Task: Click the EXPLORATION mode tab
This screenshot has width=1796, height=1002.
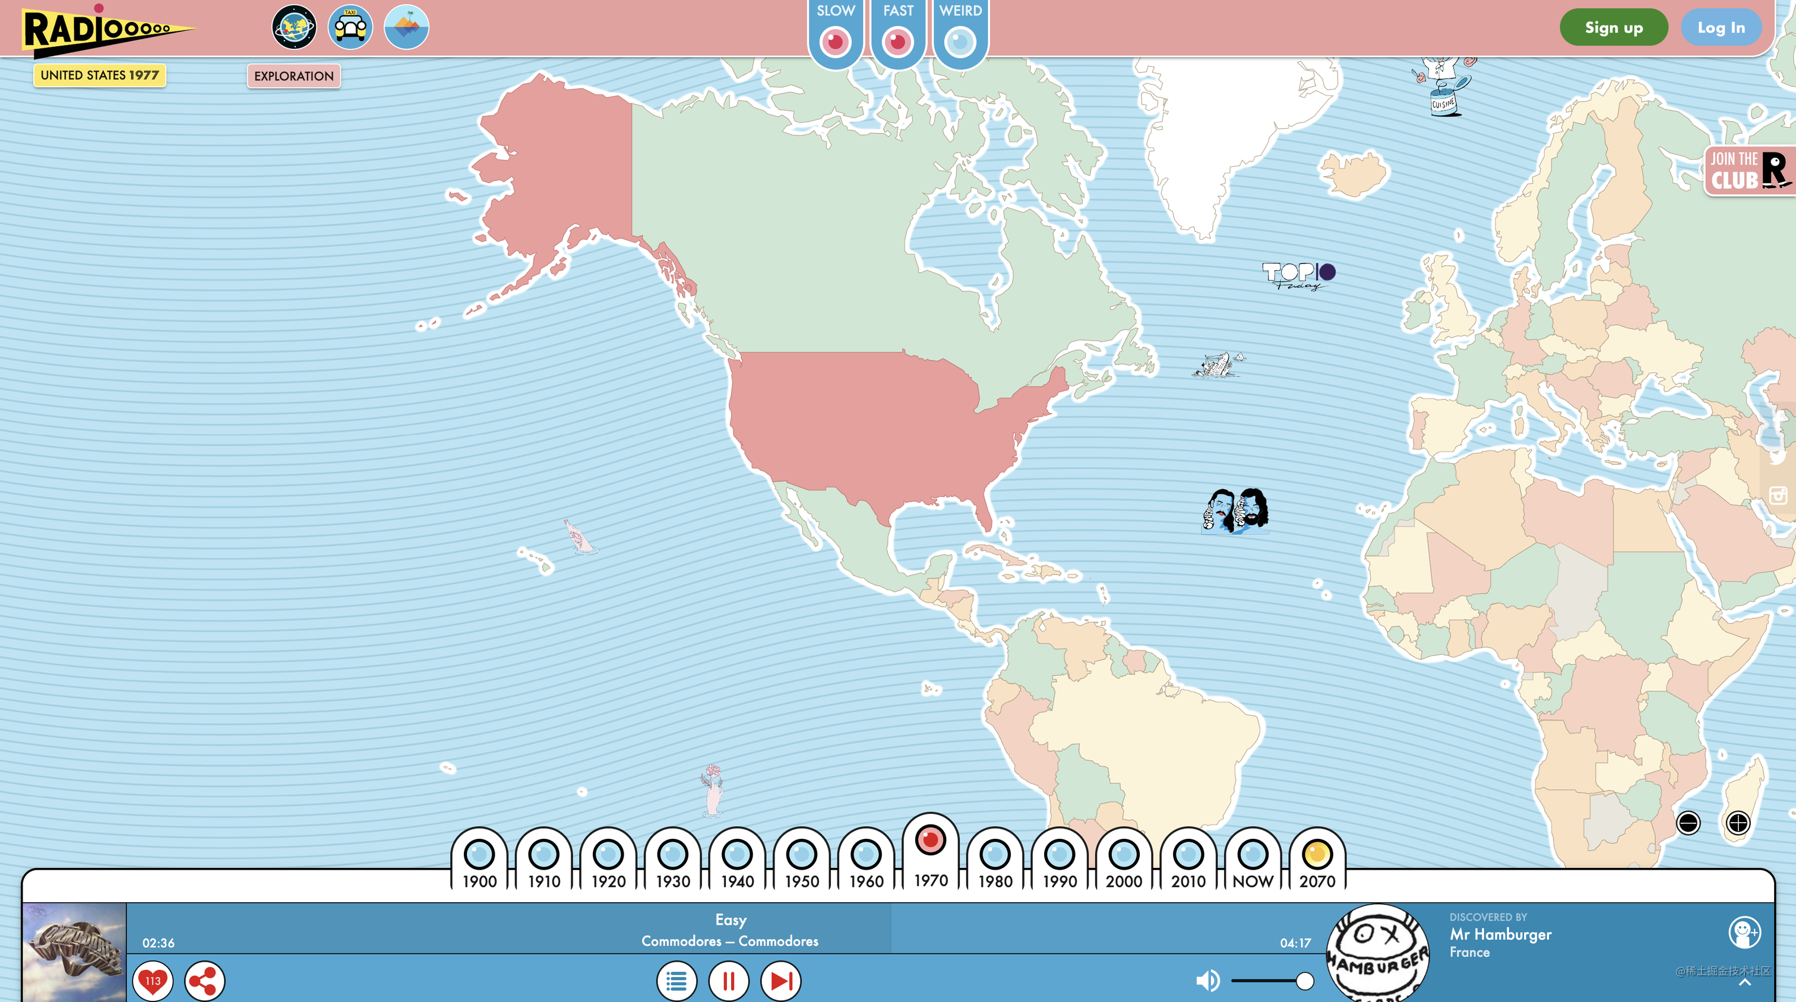Action: click(295, 75)
